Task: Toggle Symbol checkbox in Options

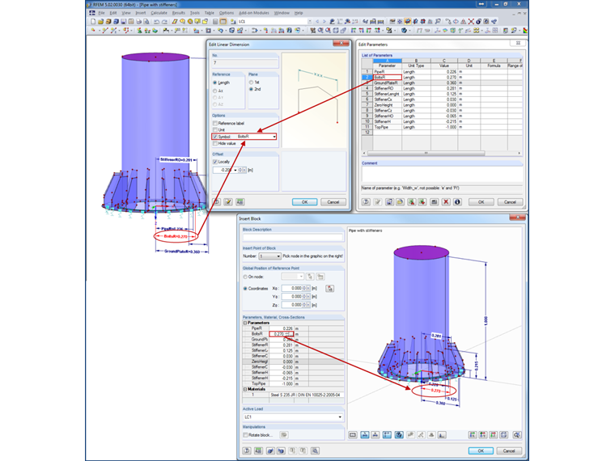Action: tap(215, 137)
